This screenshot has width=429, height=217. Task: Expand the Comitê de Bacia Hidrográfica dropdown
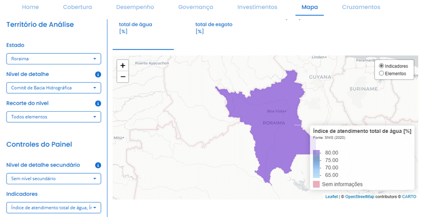click(53, 88)
